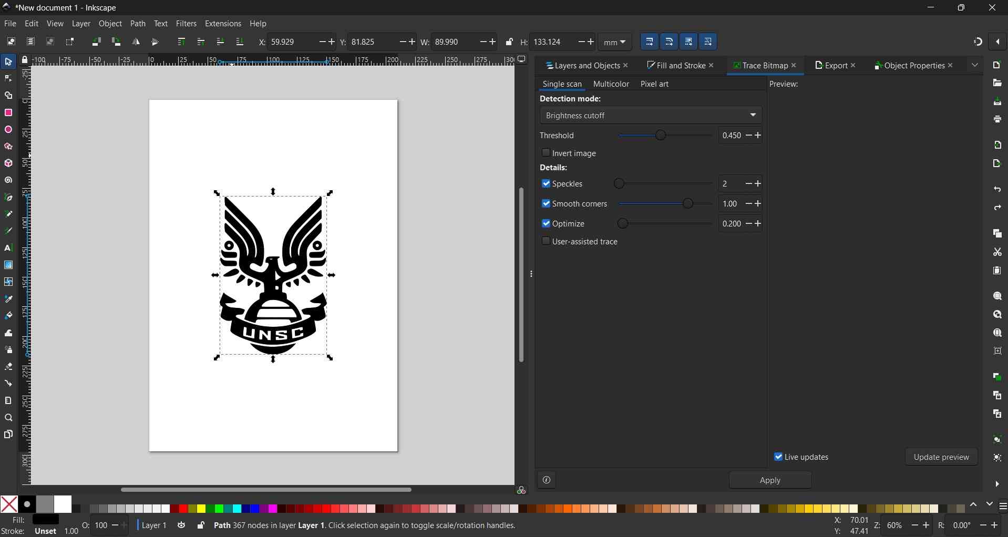Click the zoom percentage field
Viewport: 1008px width, 537px height.
click(896, 525)
